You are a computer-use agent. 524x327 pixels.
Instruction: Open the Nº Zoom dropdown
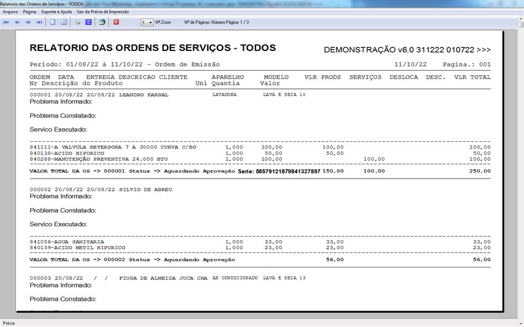point(147,22)
